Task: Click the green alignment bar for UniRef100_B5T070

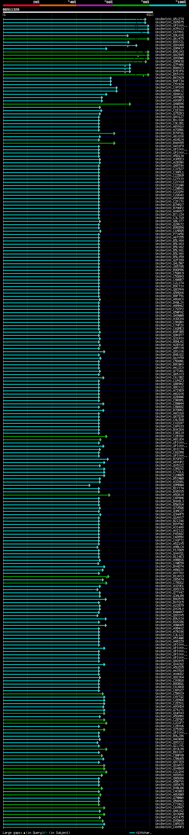Action: pos(76,75)
